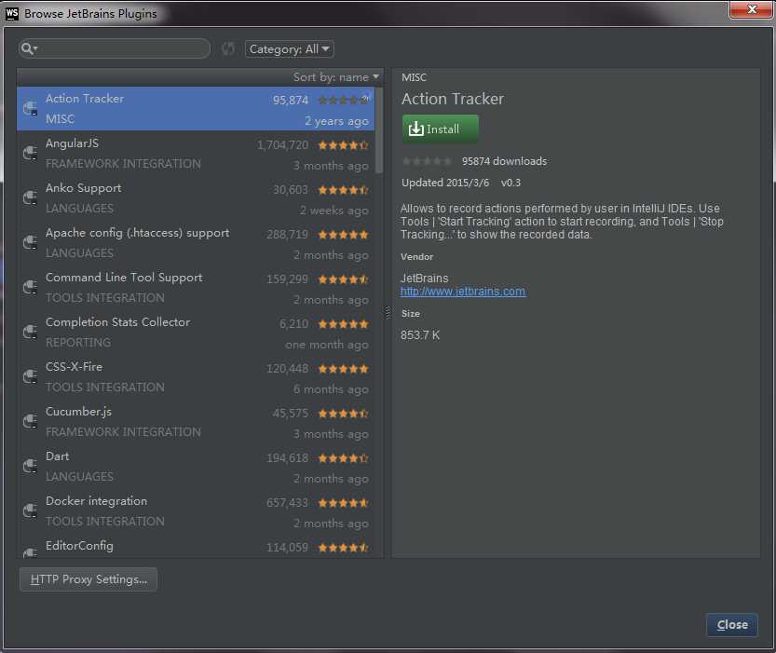This screenshot has width=776, height=653.
Task: Click the star rating of Anko Support
Action: (x=343, y=190)
